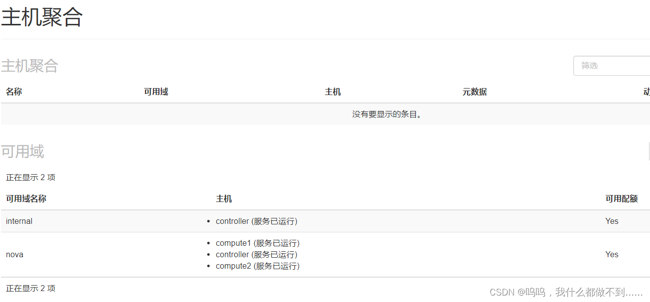Image resolution: width=650 pixels, height=302 pixels.
Task: Click inside the 筛选 filter input field
Action: point(611,65)
